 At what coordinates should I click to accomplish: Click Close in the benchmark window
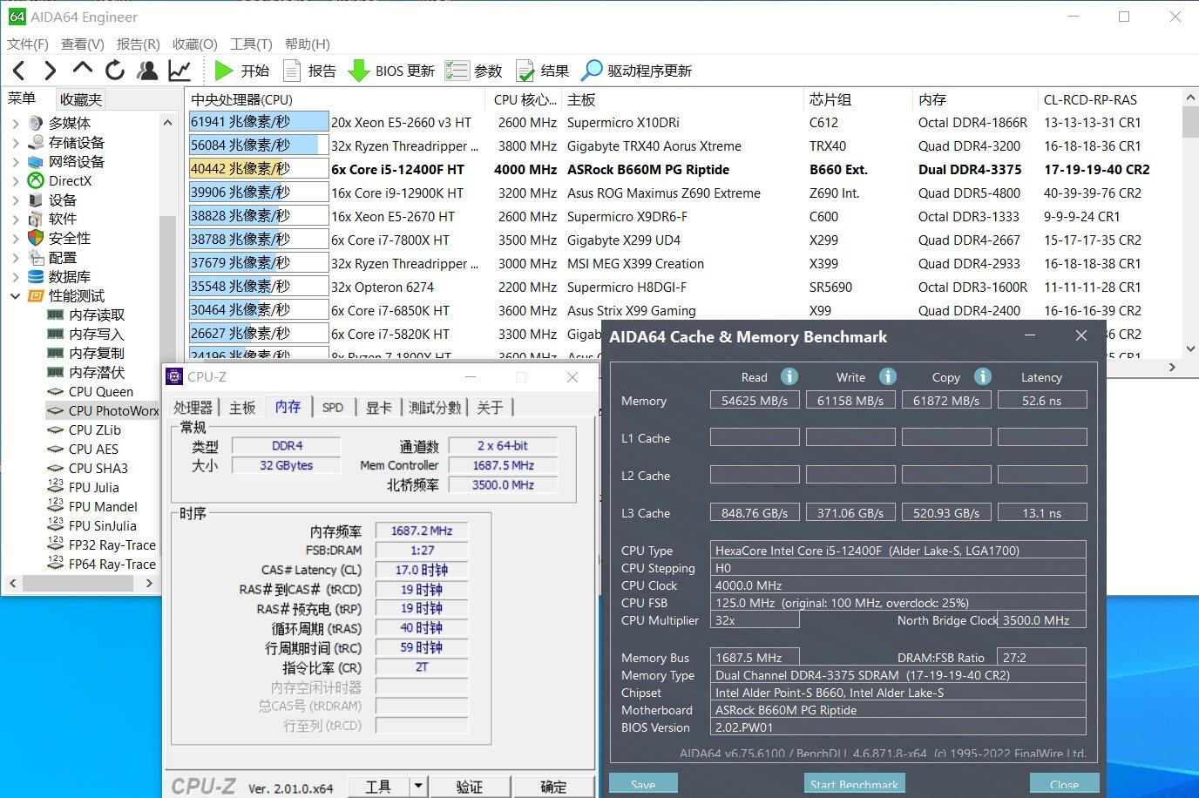[x=1064, y=784]
